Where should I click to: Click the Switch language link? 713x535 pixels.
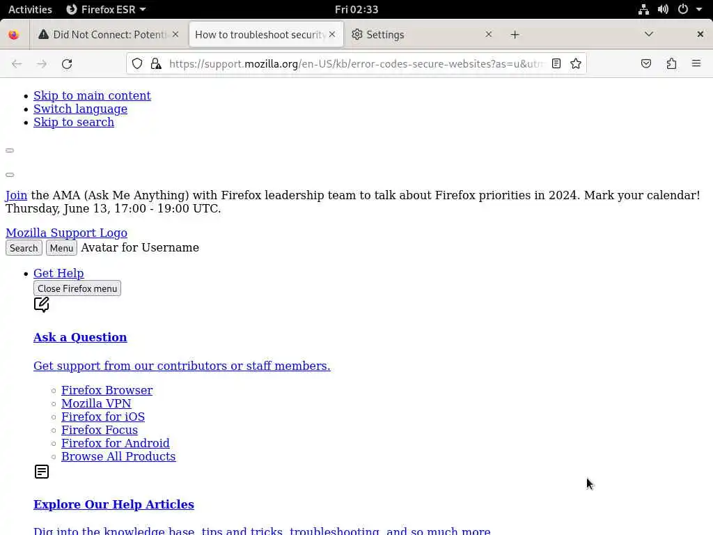(x=81, y=109)
